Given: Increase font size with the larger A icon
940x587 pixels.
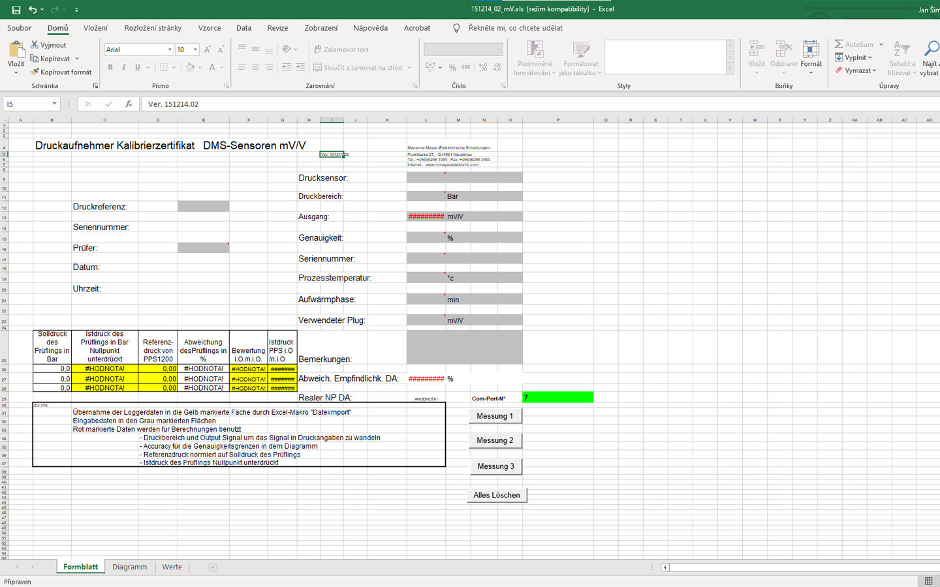Looking at the screenshot, I should point(208,50).
